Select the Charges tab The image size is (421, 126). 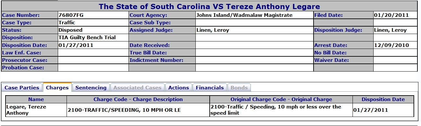(57, 87)
